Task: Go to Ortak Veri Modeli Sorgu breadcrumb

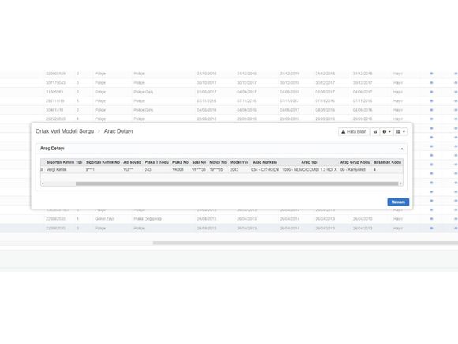Action: (x=65, y=131)
